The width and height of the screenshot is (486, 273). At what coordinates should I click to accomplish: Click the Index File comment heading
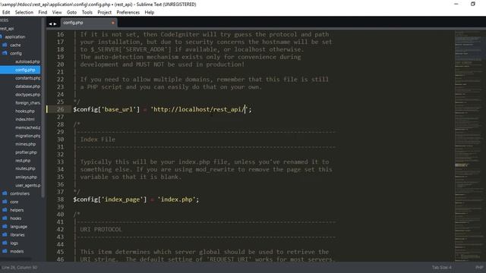pyautogui.click(x=98, y=140)
